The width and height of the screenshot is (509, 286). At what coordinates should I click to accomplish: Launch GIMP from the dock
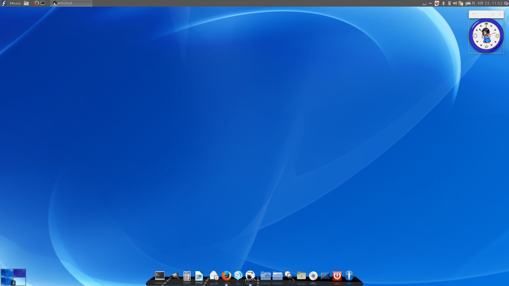(174, 276)
